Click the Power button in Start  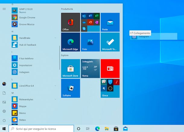4,120
